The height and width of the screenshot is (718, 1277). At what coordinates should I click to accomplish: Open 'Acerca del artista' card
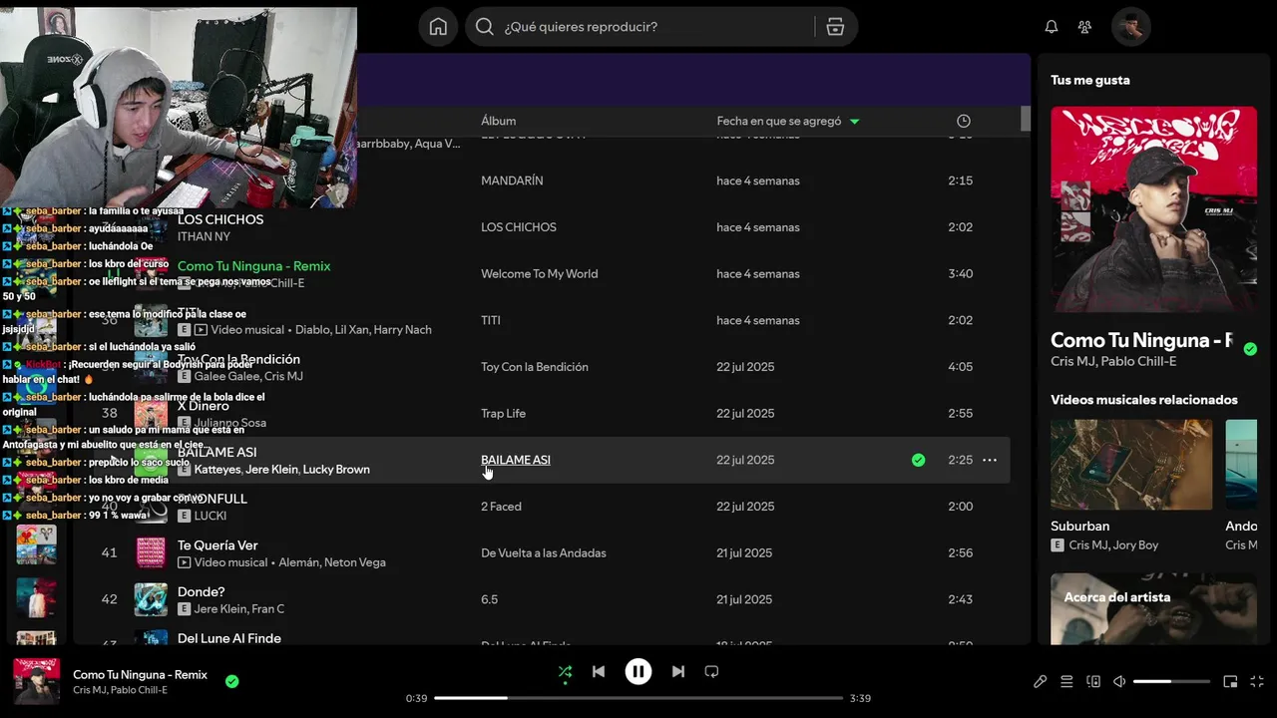coord(1153,608)
